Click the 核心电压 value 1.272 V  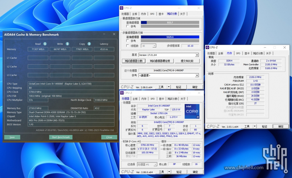tap(173, 117)
